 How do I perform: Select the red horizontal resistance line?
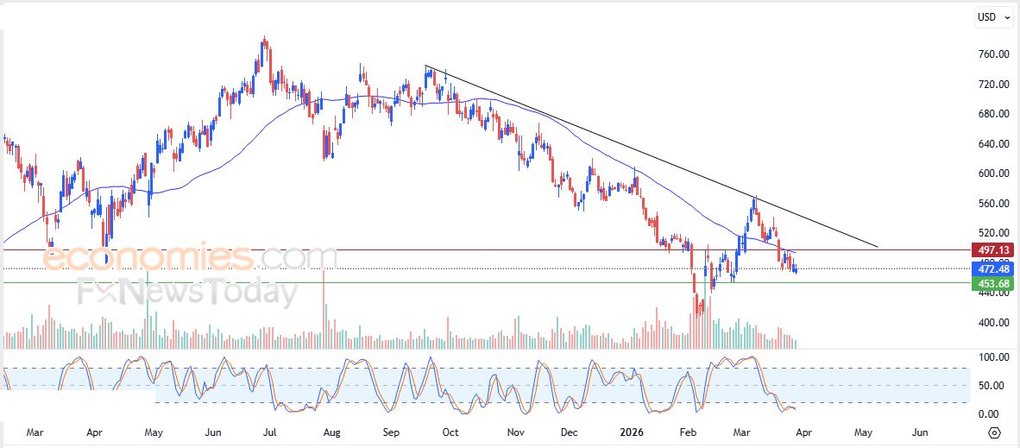(518, 250)
